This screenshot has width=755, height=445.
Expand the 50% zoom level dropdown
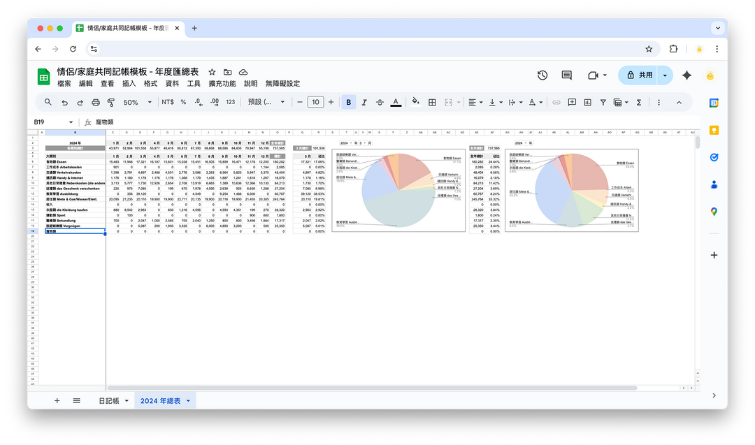click(x=138, y=102)
